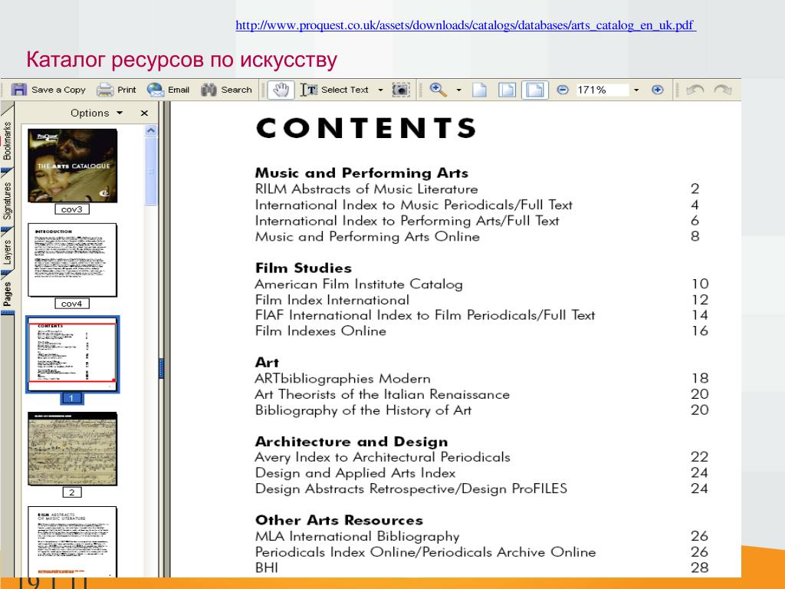Click 'RILM Abstracts of Music Literature' entry
This screenshot has width=785, height=589.
point(366,189)
